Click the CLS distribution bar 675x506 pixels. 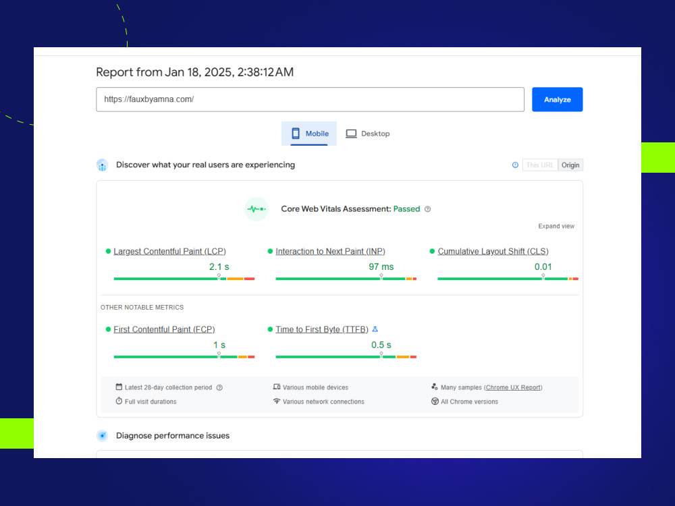point(508,279)
